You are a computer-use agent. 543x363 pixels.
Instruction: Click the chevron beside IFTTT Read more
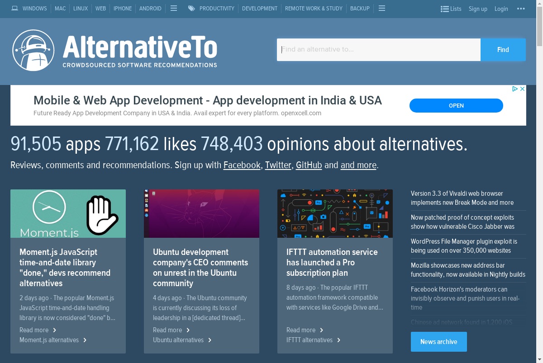(x=322, y=330)
